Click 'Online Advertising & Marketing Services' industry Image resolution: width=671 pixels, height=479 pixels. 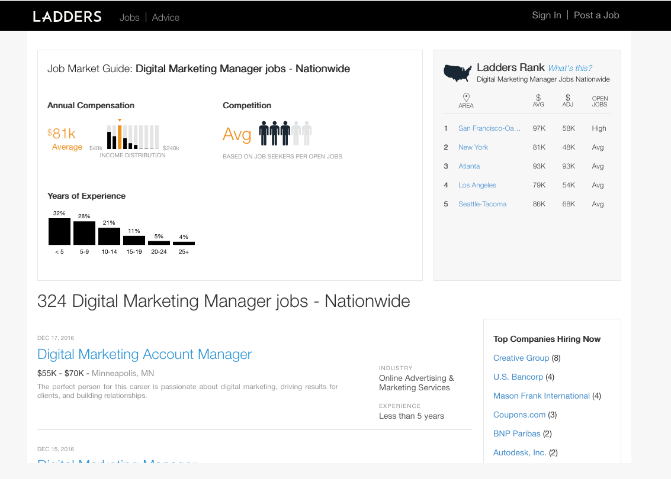coord(416,383)
